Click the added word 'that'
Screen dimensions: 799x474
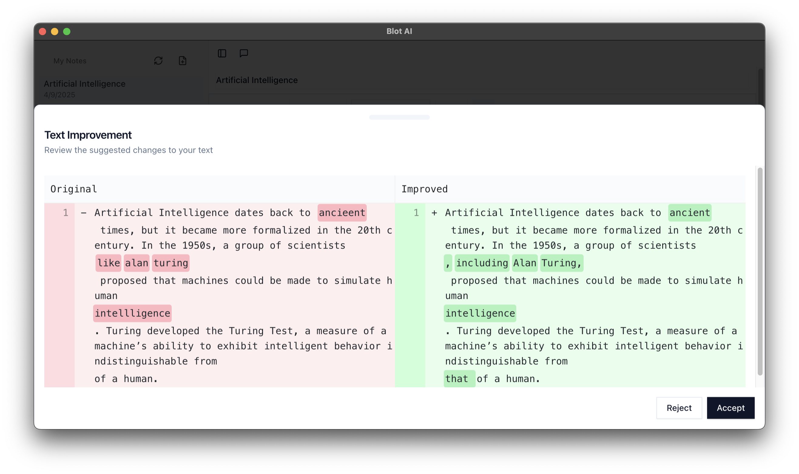pos(460,379)
